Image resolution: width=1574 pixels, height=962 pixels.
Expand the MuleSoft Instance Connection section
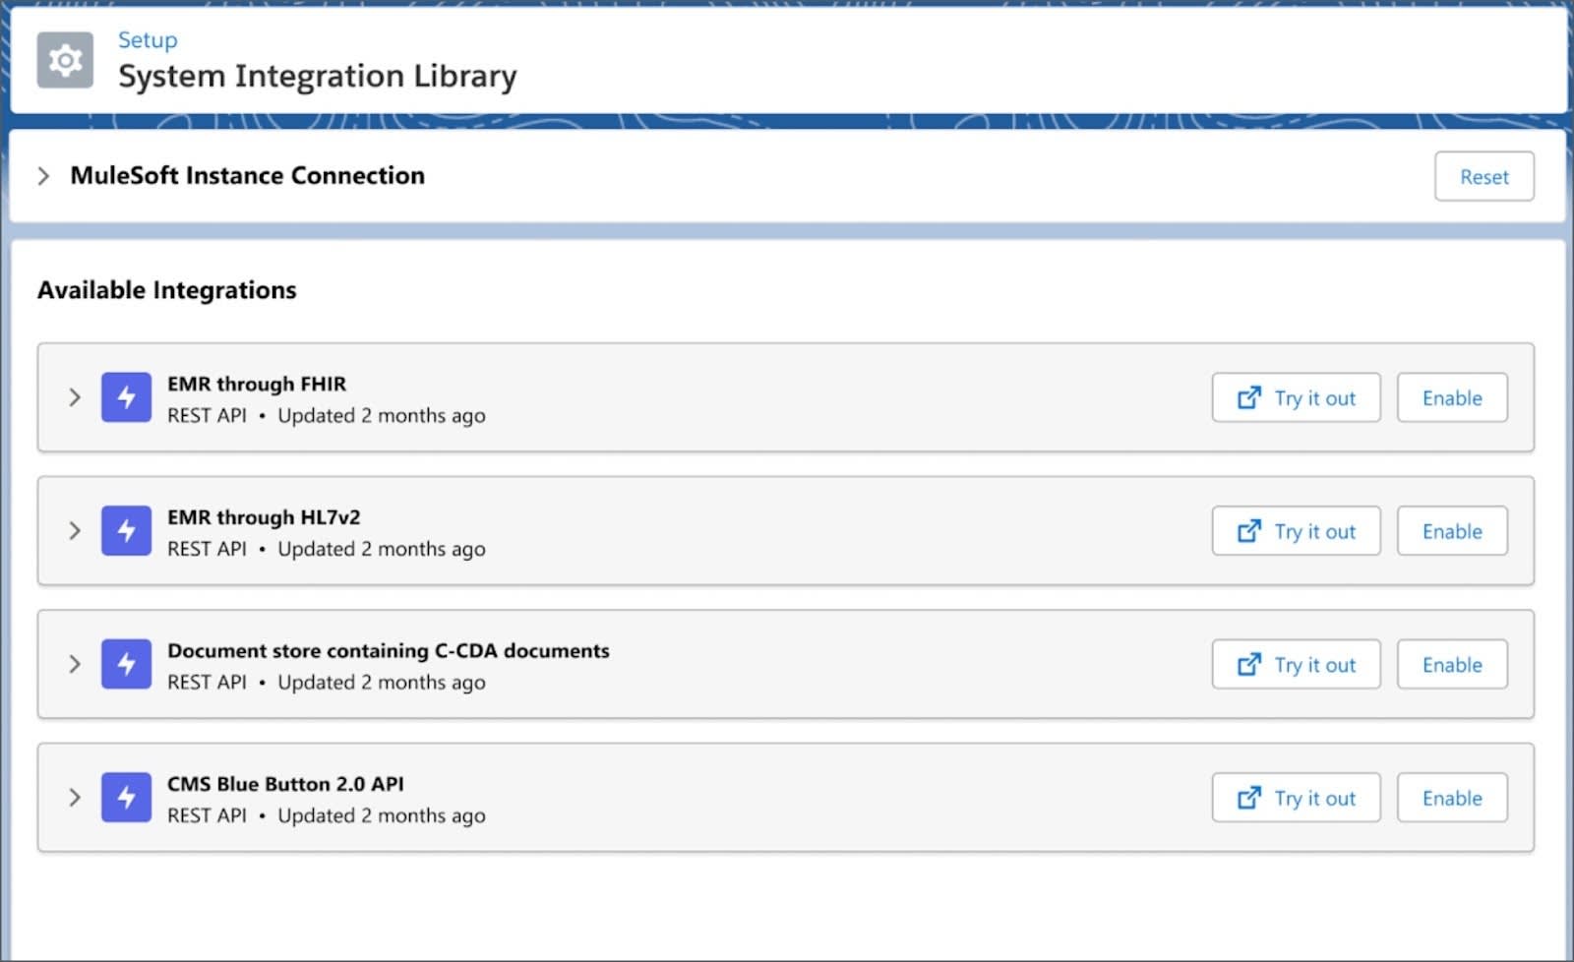pos(43,175)
